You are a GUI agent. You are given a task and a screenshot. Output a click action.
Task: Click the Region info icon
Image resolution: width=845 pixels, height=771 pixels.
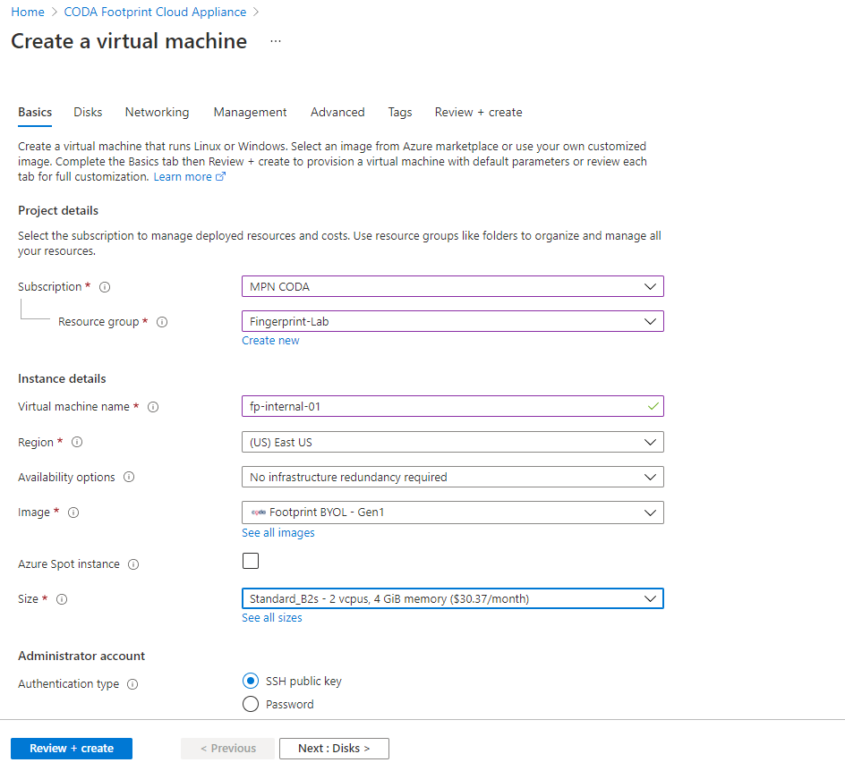77,442
